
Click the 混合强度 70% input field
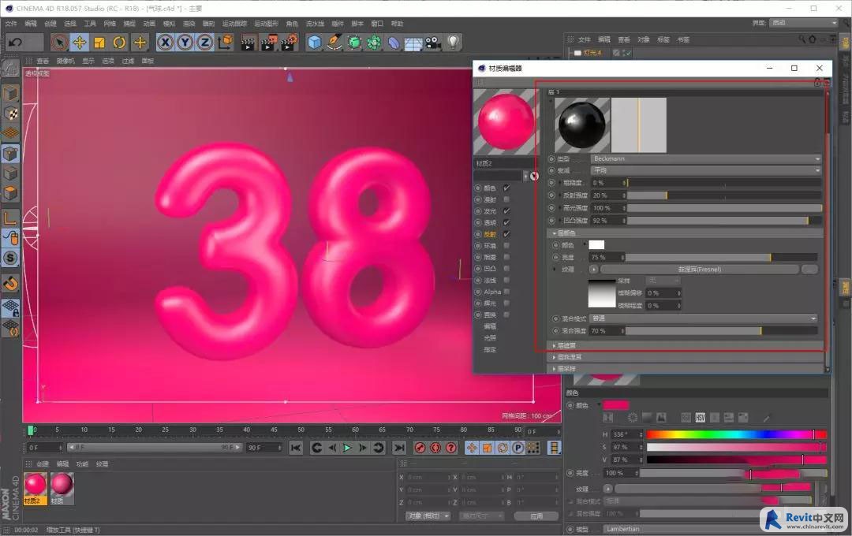click(607, 331)
